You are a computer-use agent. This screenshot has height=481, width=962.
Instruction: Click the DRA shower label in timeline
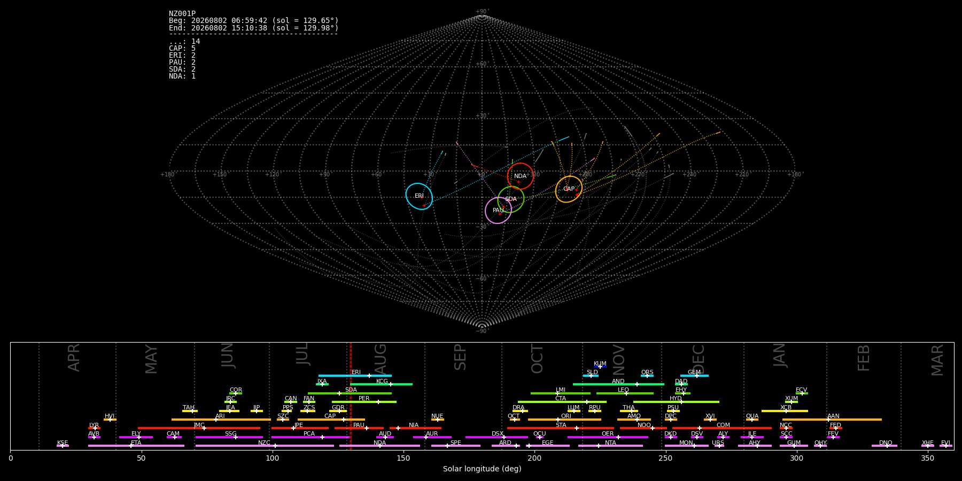click(x=518, y=408)
